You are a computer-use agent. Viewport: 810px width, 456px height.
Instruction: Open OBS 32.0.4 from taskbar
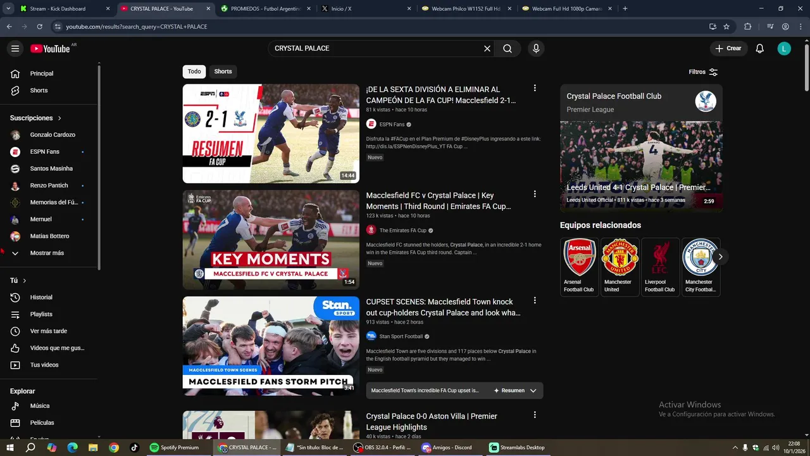click(384, 448)
